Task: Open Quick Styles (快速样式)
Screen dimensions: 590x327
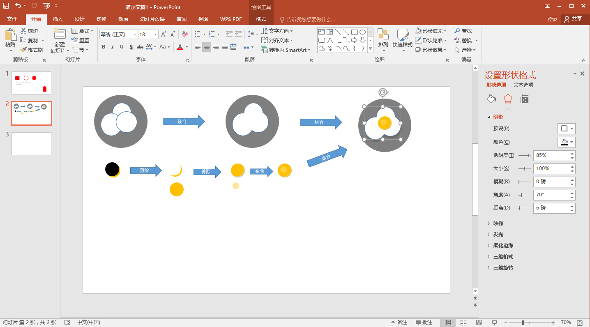Action: (402, 40)
